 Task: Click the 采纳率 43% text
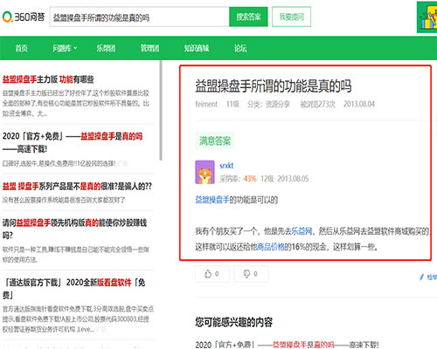pos(238,178)
